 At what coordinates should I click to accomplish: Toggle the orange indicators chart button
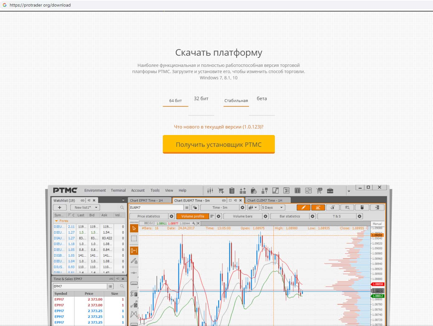coord(318,207)
